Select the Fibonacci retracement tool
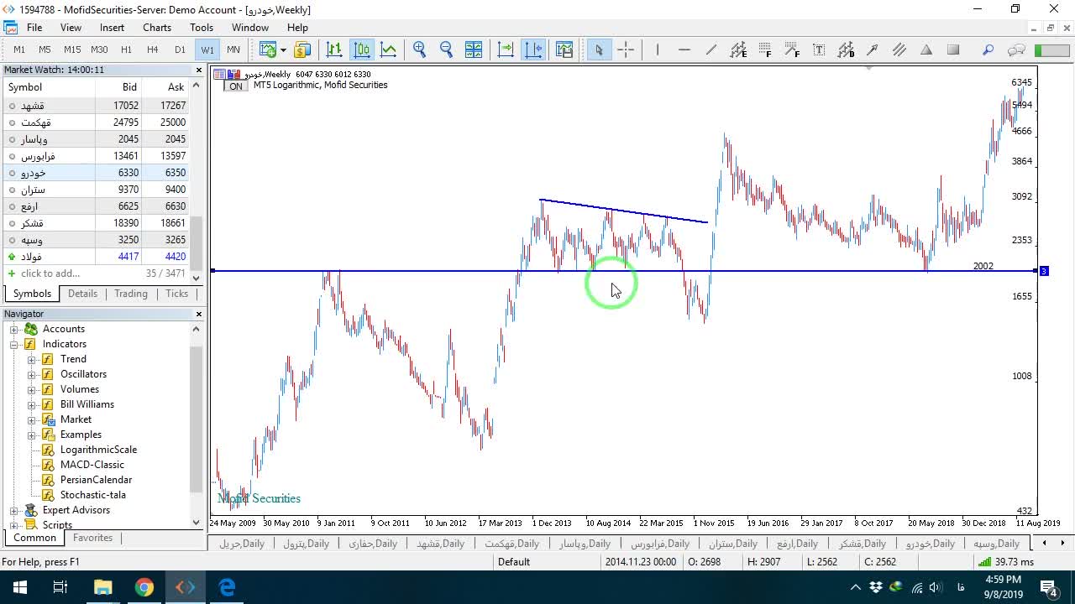The height and width of the screenshot is (604, 1075). (765, 49)
